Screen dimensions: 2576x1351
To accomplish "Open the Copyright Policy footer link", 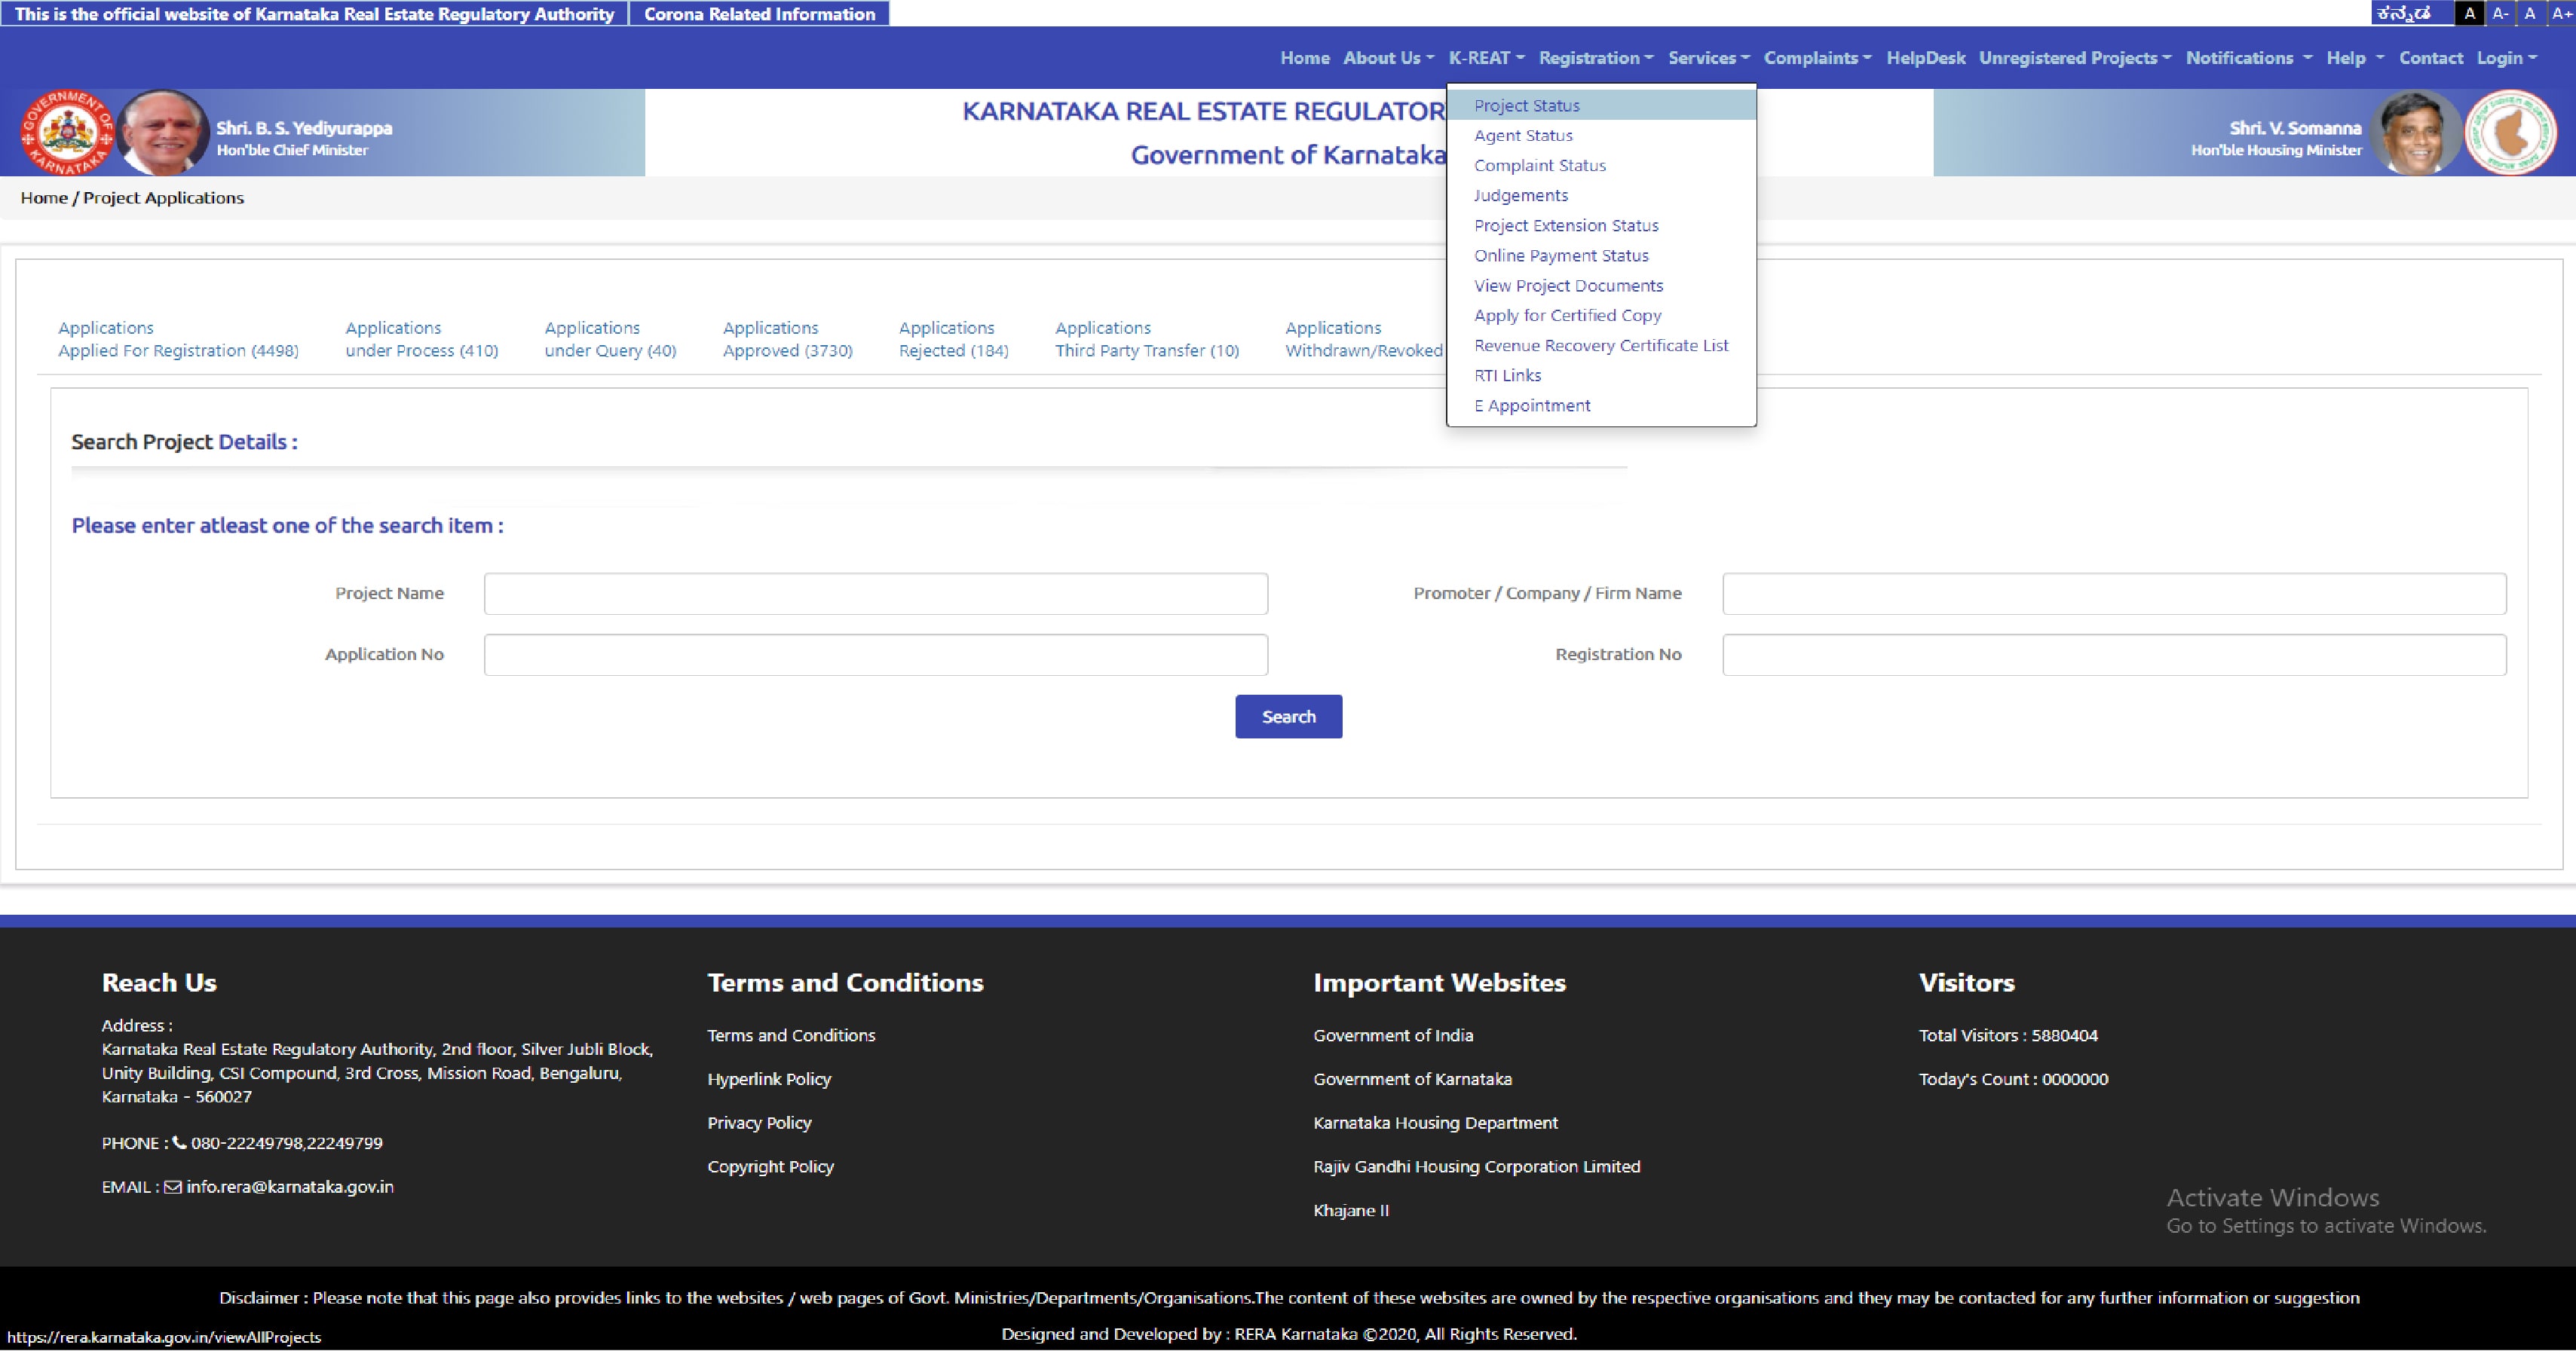I will tap(770, 1166).
